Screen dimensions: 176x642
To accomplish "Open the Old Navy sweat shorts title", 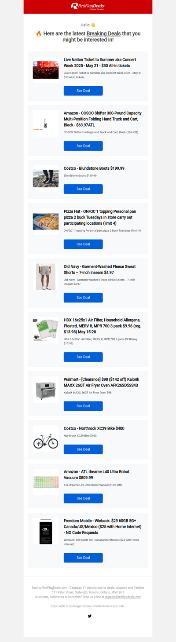I will click(99, 270).
